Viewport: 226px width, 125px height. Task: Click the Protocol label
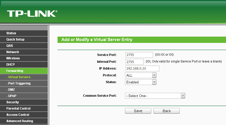[x=110, y=75]
